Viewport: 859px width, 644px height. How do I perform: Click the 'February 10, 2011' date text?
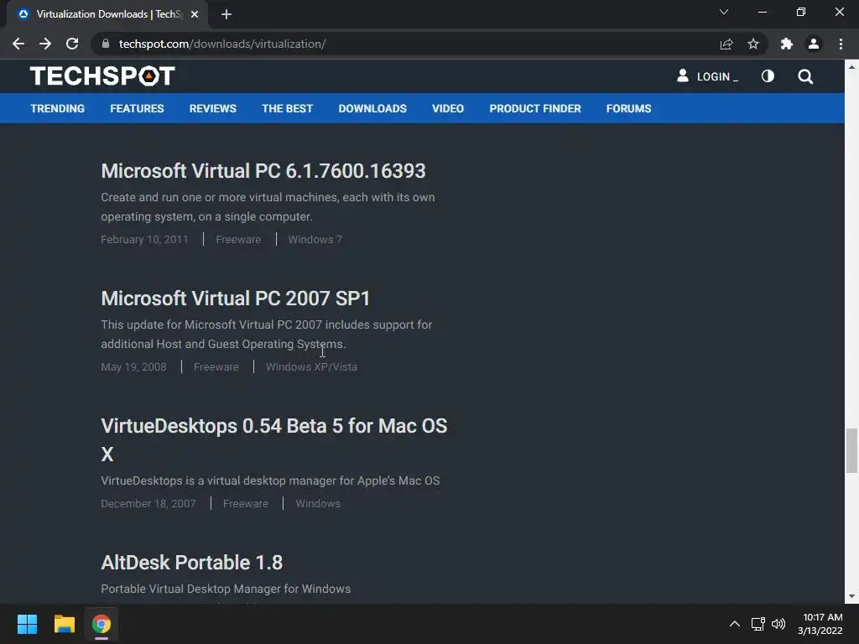(144, 239)
